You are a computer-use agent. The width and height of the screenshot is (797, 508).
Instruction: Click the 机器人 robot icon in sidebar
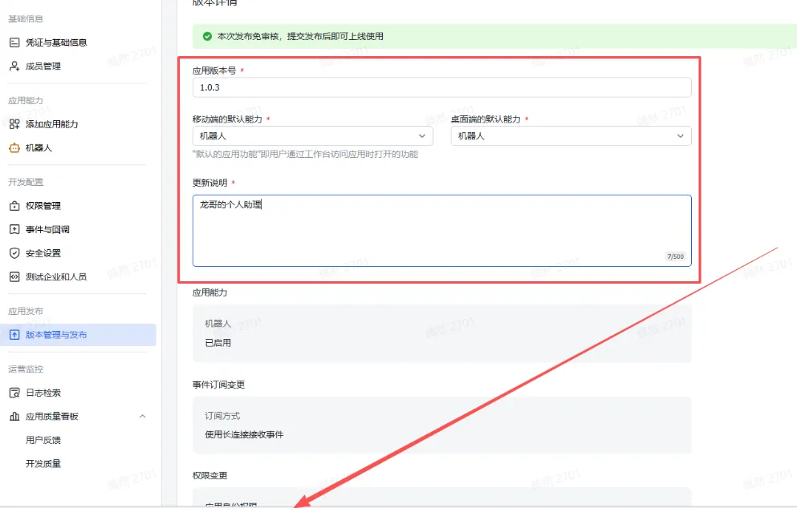point(14,147)
